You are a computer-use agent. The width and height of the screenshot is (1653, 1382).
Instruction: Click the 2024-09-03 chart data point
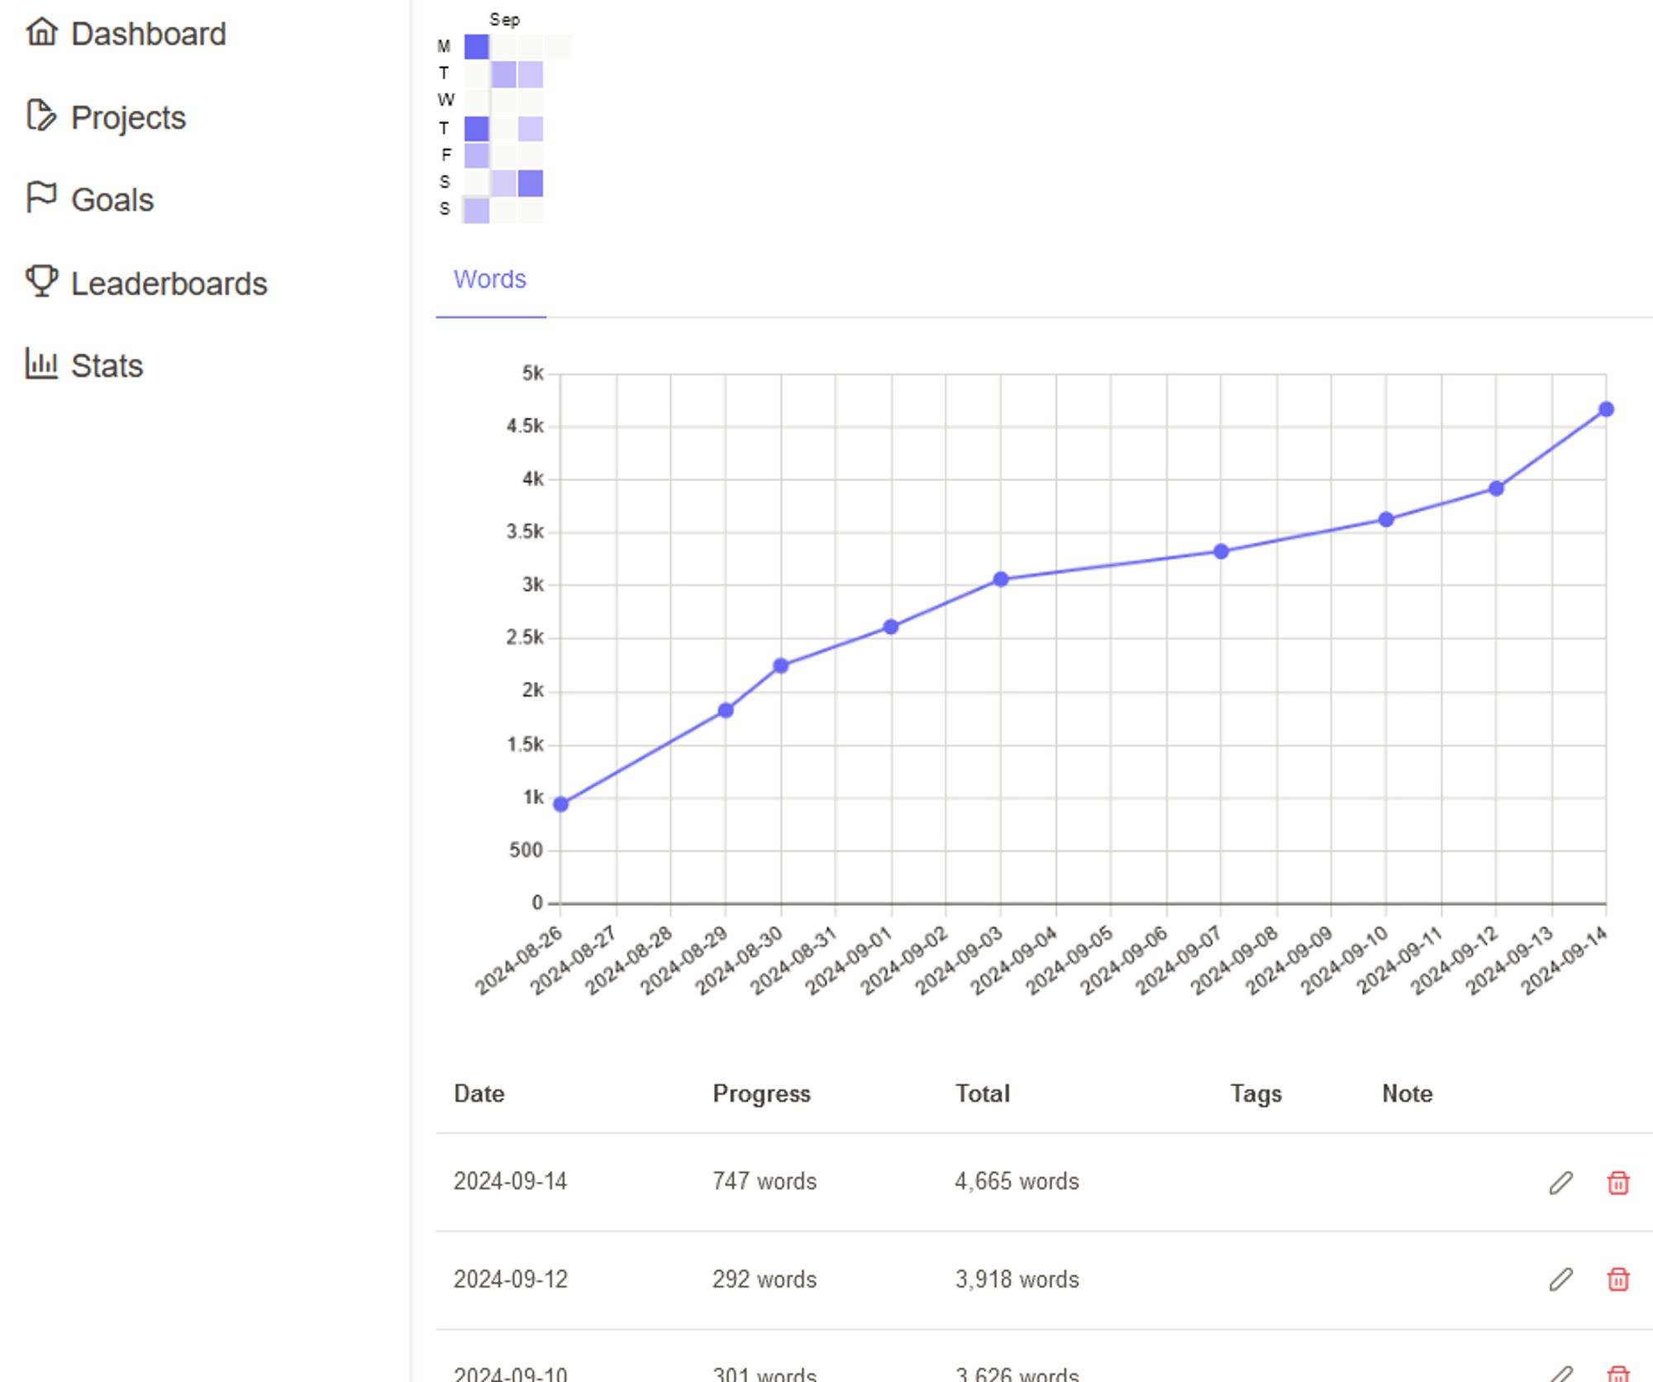pos(1001,579)
